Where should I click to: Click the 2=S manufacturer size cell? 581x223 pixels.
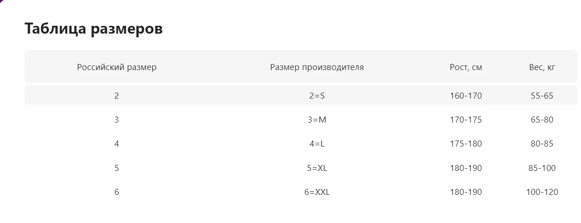point(317,96)
